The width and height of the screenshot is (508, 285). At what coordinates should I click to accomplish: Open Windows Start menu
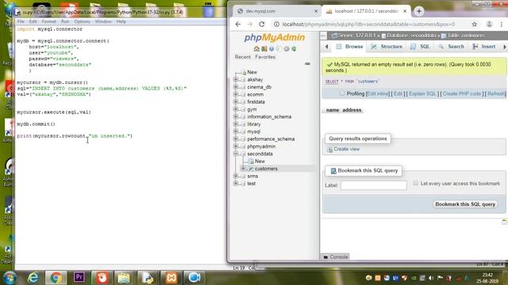[x=10, y=278]
